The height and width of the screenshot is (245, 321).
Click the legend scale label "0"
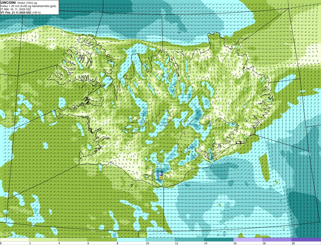tap(1, 243)
